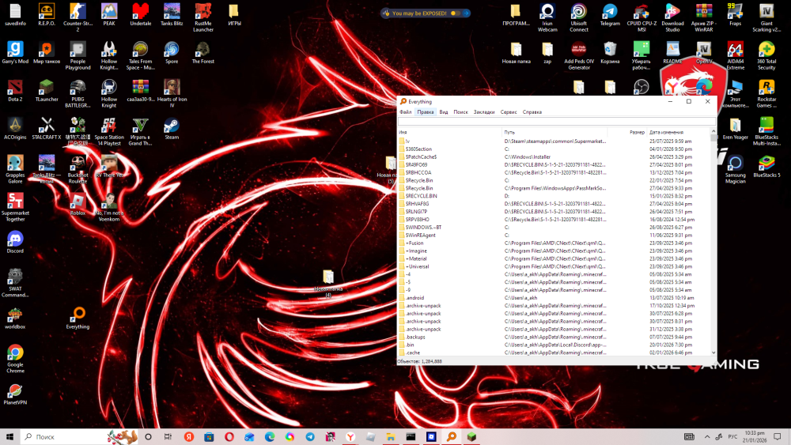
Task: Select the Steam desktop icon
Action: [x=172, y=129]
